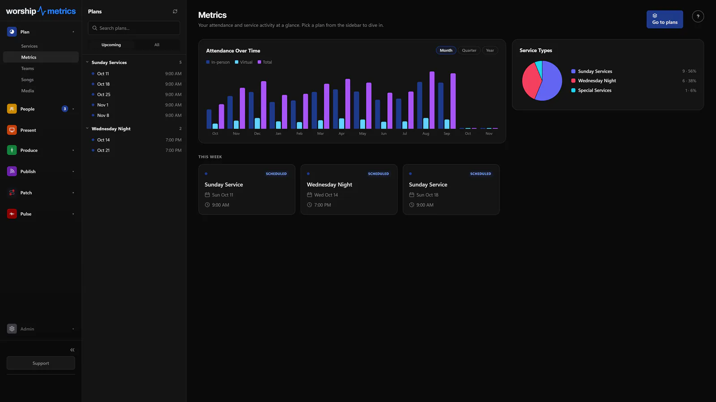This screenshot has height=402, width=716.
Task: Open the People module icon
Action: pos(12,109)
